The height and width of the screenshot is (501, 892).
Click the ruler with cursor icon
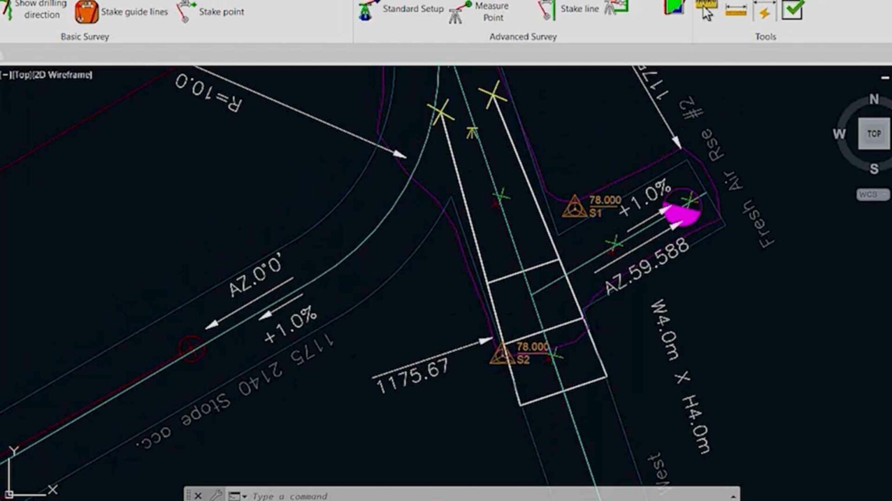point(706,10)
